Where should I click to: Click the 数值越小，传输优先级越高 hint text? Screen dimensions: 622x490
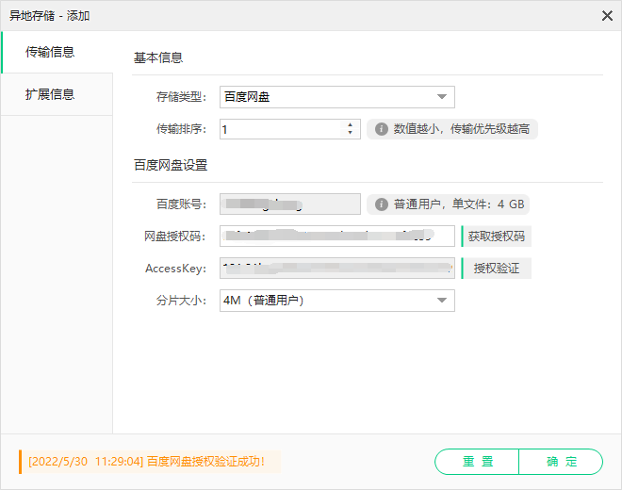(x=462, y=129)
